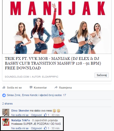Screen dimensions: 114x131
Task: Open Sinisa Zrnic's profile link
Action: [x=14, y=95]
